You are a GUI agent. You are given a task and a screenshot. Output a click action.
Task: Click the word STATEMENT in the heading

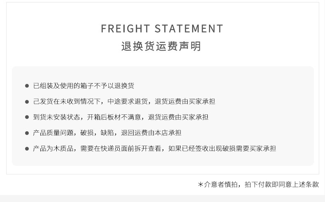click(x=189, y=29)
